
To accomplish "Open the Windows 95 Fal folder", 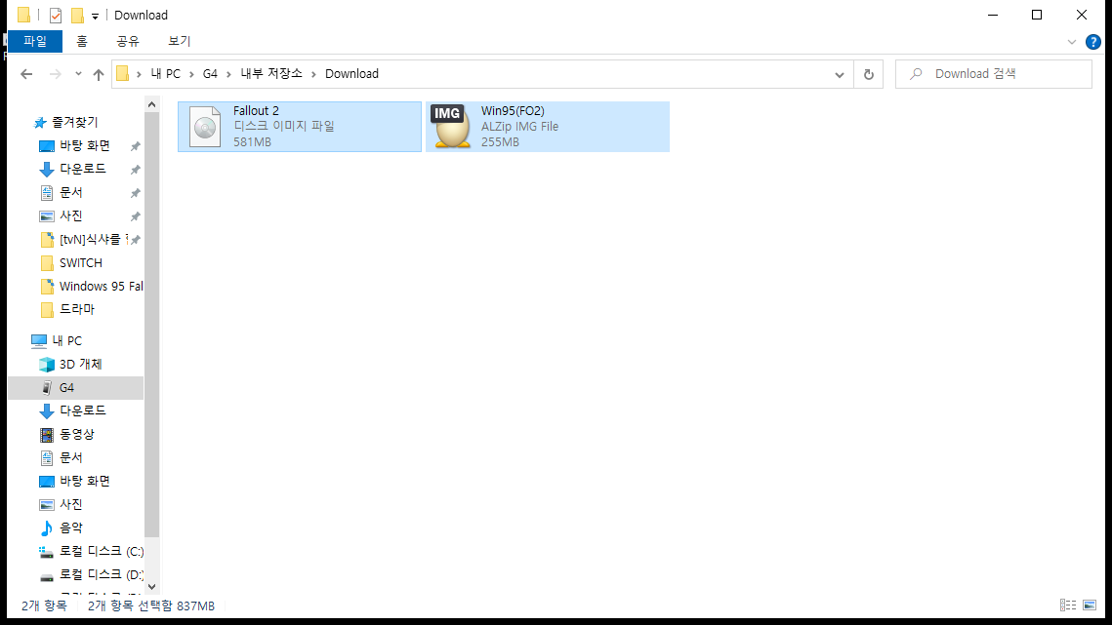I will pos(101,287).
